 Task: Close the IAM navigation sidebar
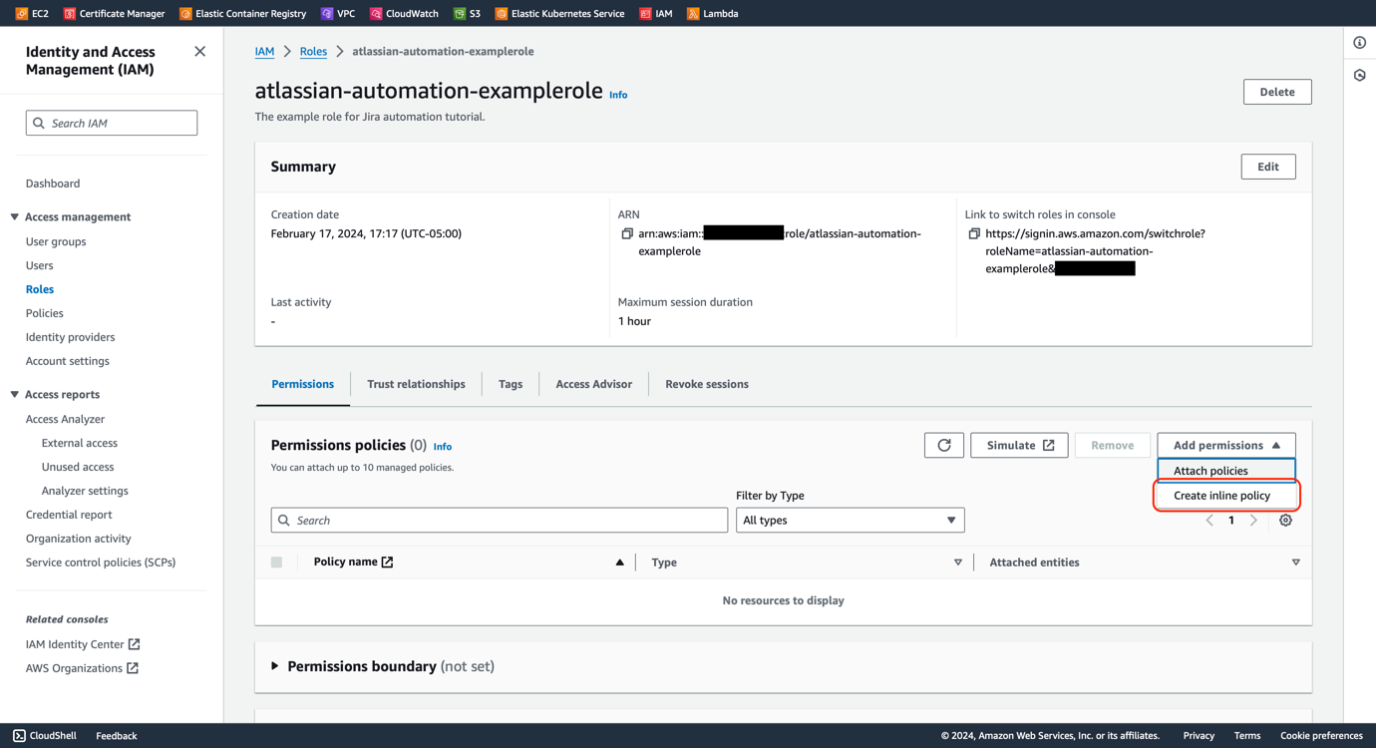click(199, 51)
